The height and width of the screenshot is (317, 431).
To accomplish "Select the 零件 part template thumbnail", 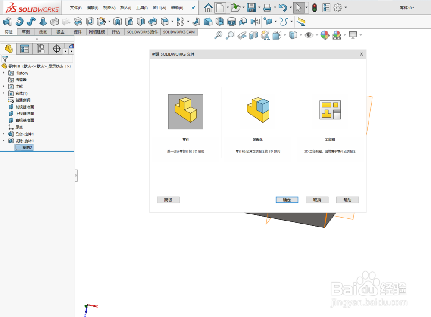I will tap(186, 112).
